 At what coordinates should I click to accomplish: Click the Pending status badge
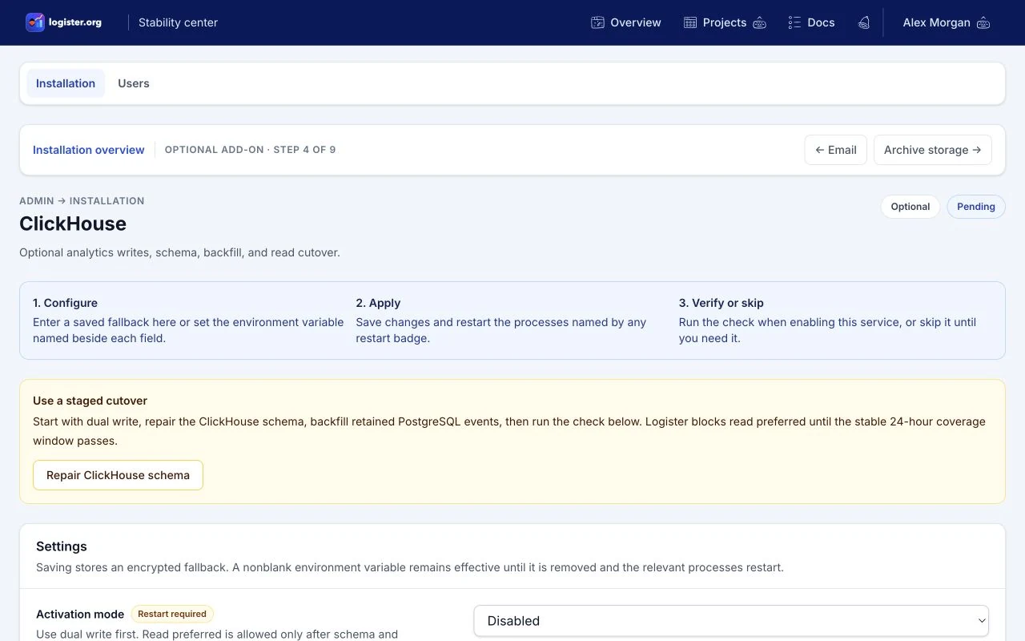pos(976,207)
